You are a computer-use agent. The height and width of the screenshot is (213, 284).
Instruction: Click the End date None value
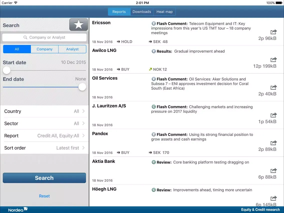pyautogui.click(x=80, y=79)
